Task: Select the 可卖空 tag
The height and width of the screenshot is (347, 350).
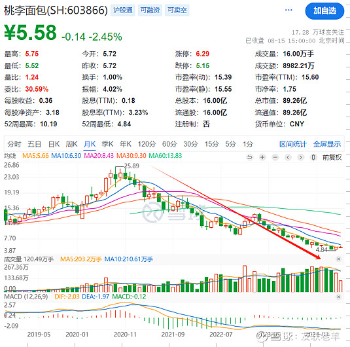Action: coord(177,10)
